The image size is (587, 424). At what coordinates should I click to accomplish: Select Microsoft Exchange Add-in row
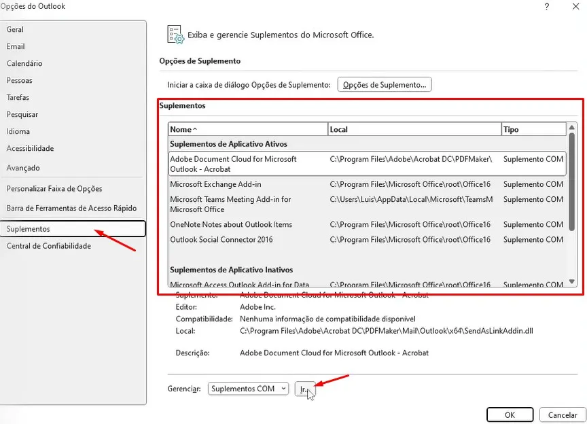[368, 184]
